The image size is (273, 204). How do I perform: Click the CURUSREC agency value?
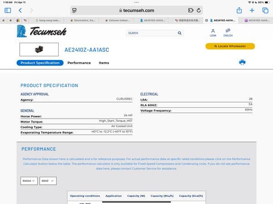click(124, 99)
